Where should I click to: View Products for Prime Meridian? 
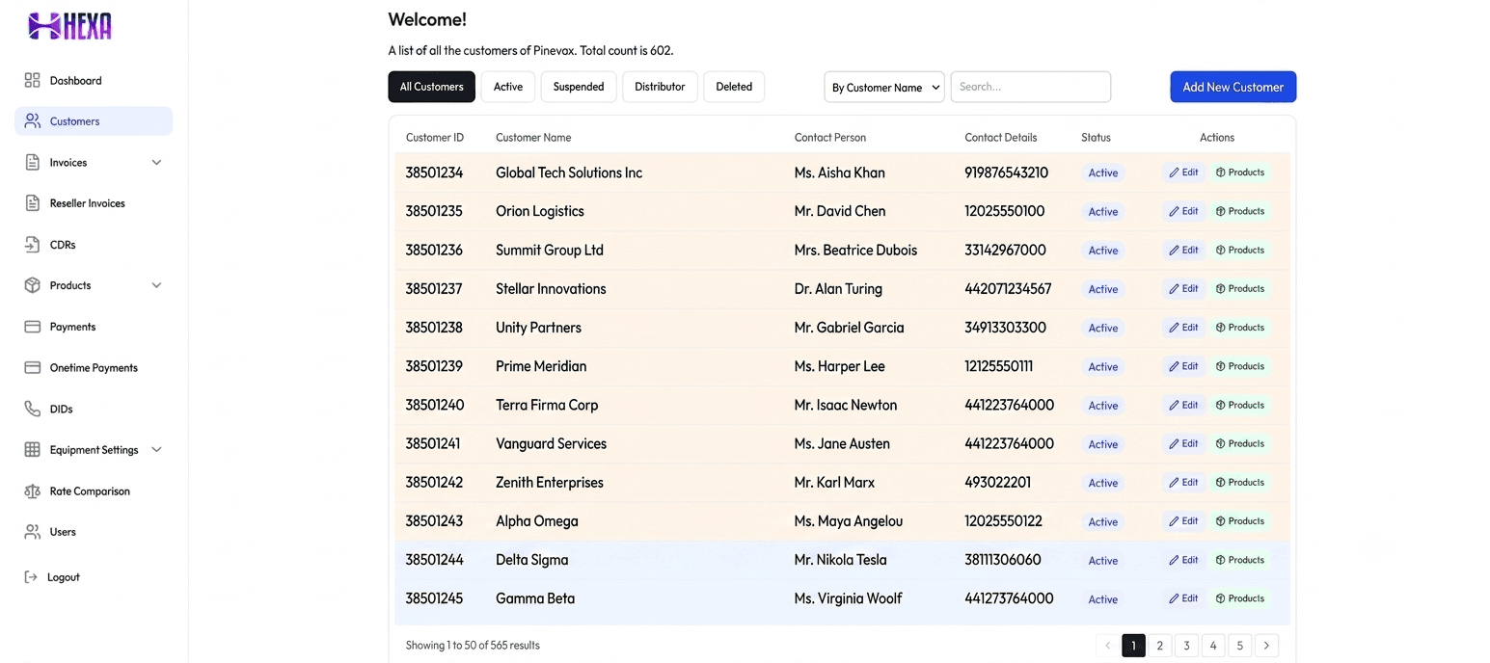(1239, 366)
